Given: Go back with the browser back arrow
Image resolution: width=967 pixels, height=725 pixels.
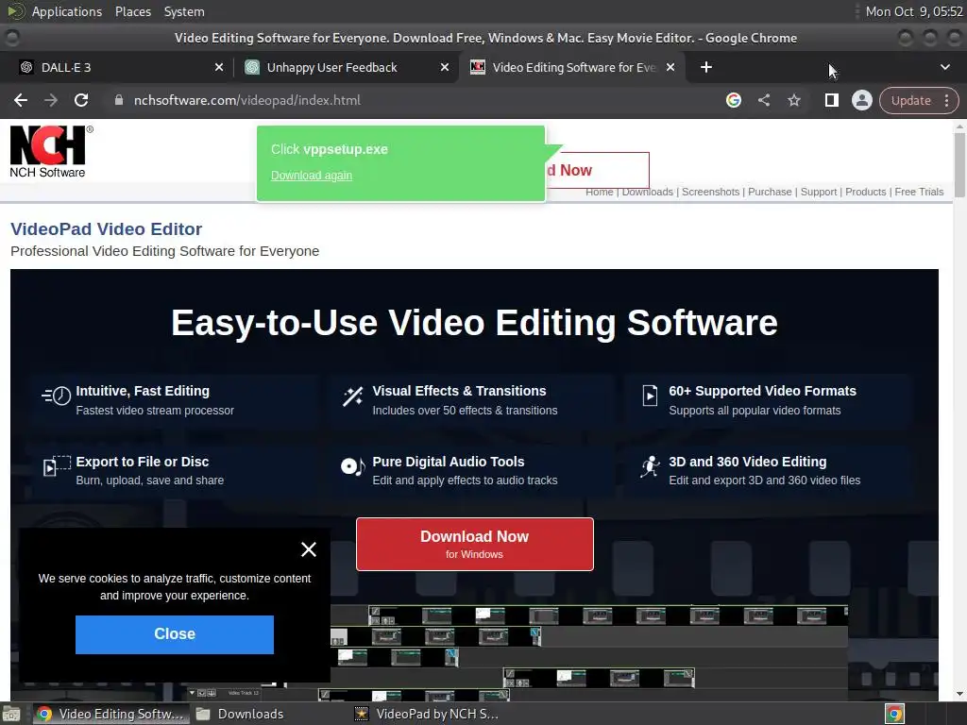Looking at the screenshot, I should click(21, 100).
